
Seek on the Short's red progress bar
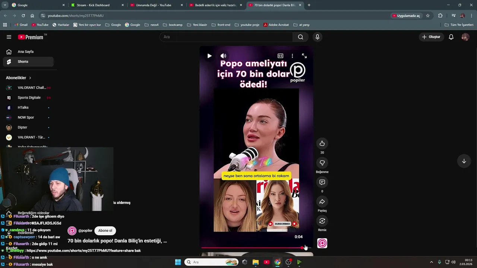(x=256, y=248)
